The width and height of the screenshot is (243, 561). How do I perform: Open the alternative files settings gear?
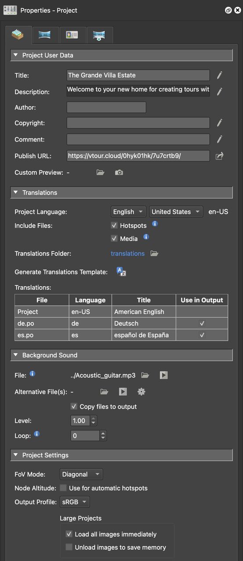click(141, 392)
